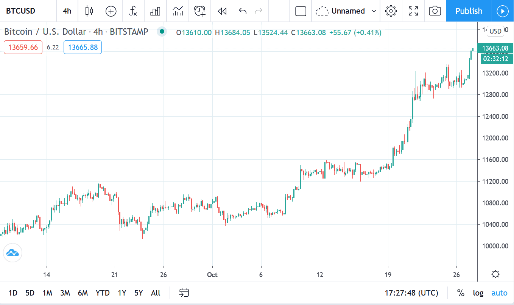This screenshot has width=514, height=305.
Task: Undo the last chart action
Action: point(243,11)
